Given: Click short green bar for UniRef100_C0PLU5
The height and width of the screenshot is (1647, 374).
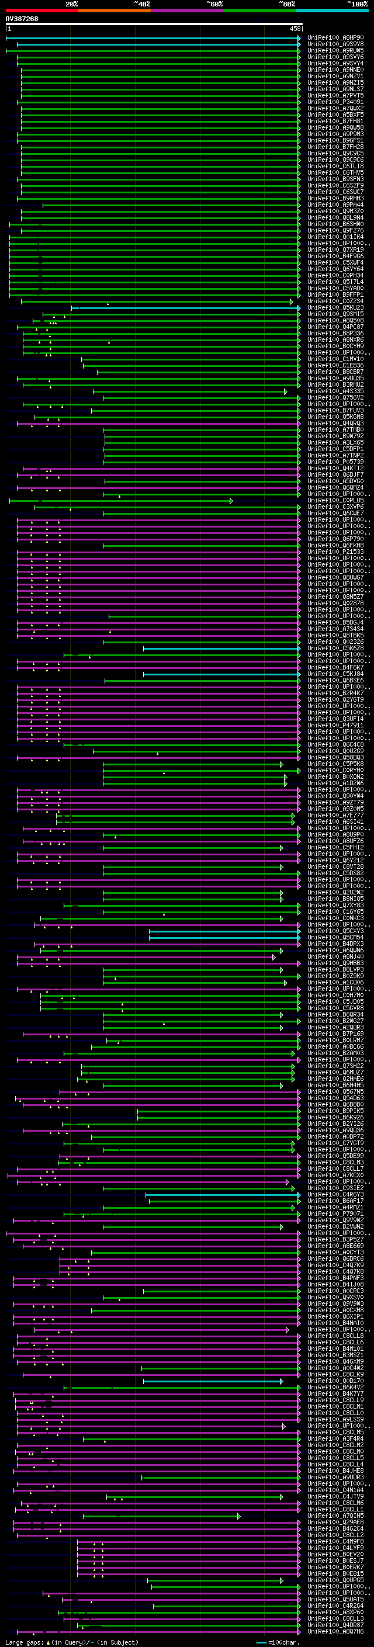Looking at the screenshot, I should click(x=122, y=501).
